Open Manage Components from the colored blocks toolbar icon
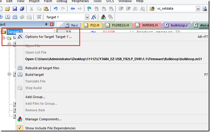The height and width of the screenshot is (132, 210). point(103,17)
